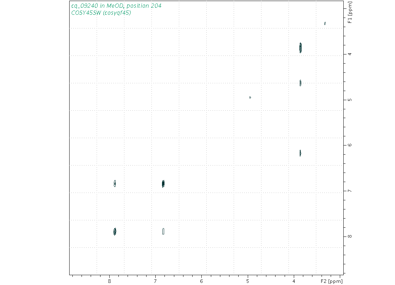The width and height of the screenshot is (395, 285).
Task: Select the 'COSY45SW (cosyqf45)' experiment label
Action: [101, 13]
